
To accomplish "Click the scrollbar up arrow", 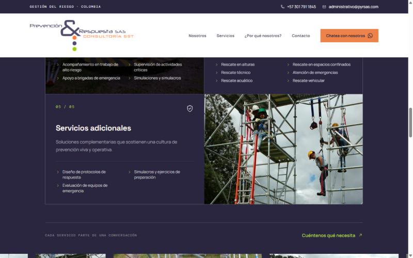I will coord(410,2).
